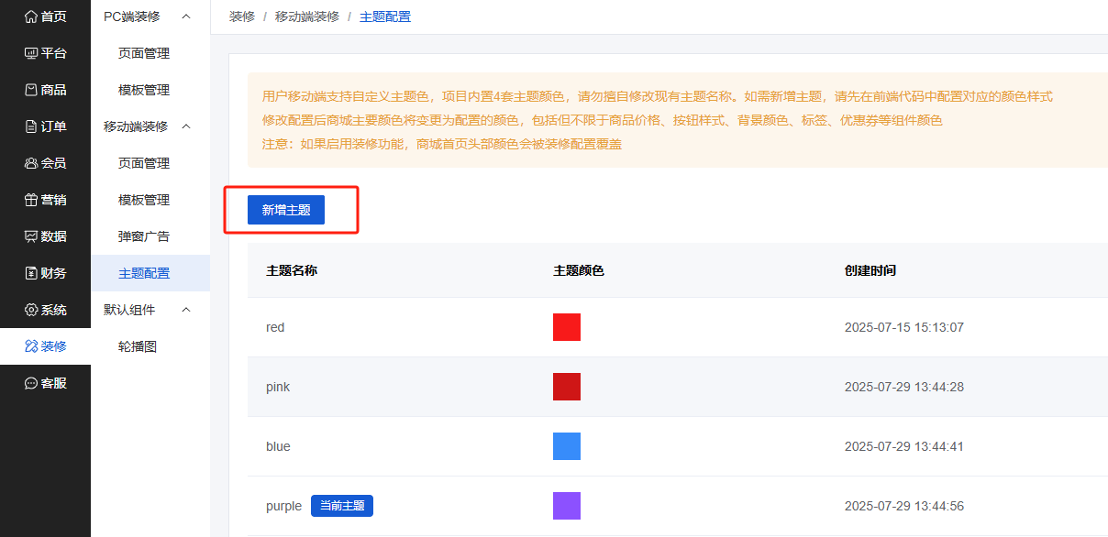Select the theme name 'purple'
Viewport: 1108px width, 537px height.
point(283,506)
